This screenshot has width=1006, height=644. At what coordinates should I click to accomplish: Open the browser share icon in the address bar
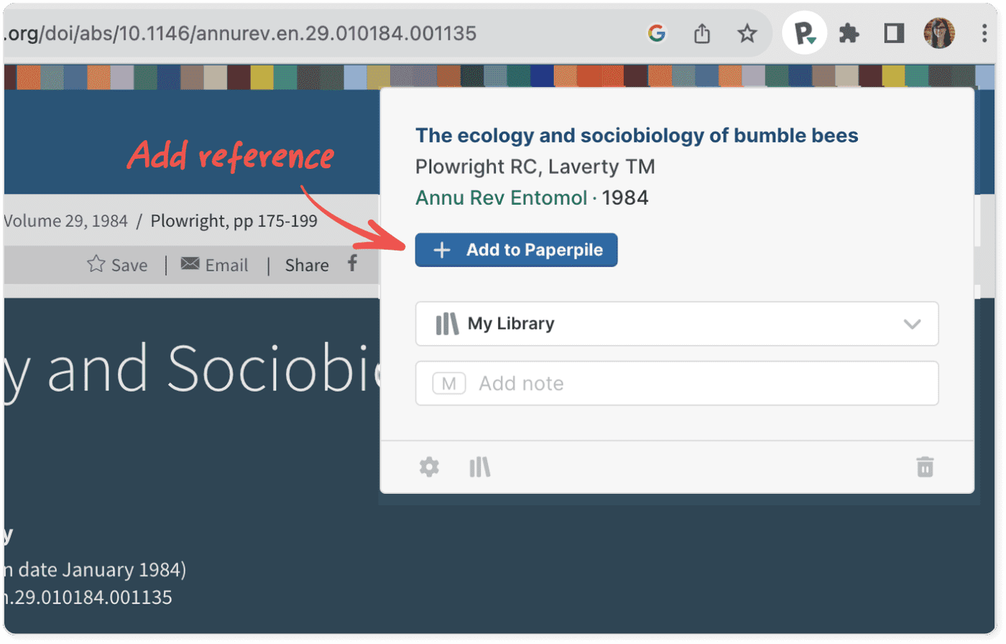click(x=703, y=32)
